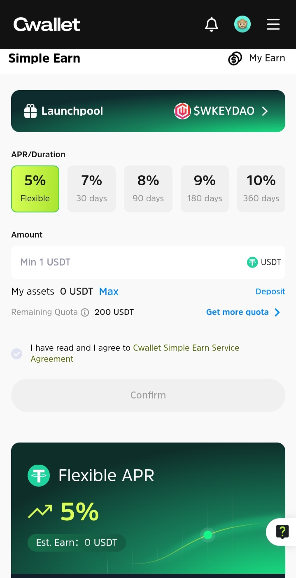The height and width of the screenshot is (578, 296).
Task: Click the Max amount link
Action: [x=109, y=292]
